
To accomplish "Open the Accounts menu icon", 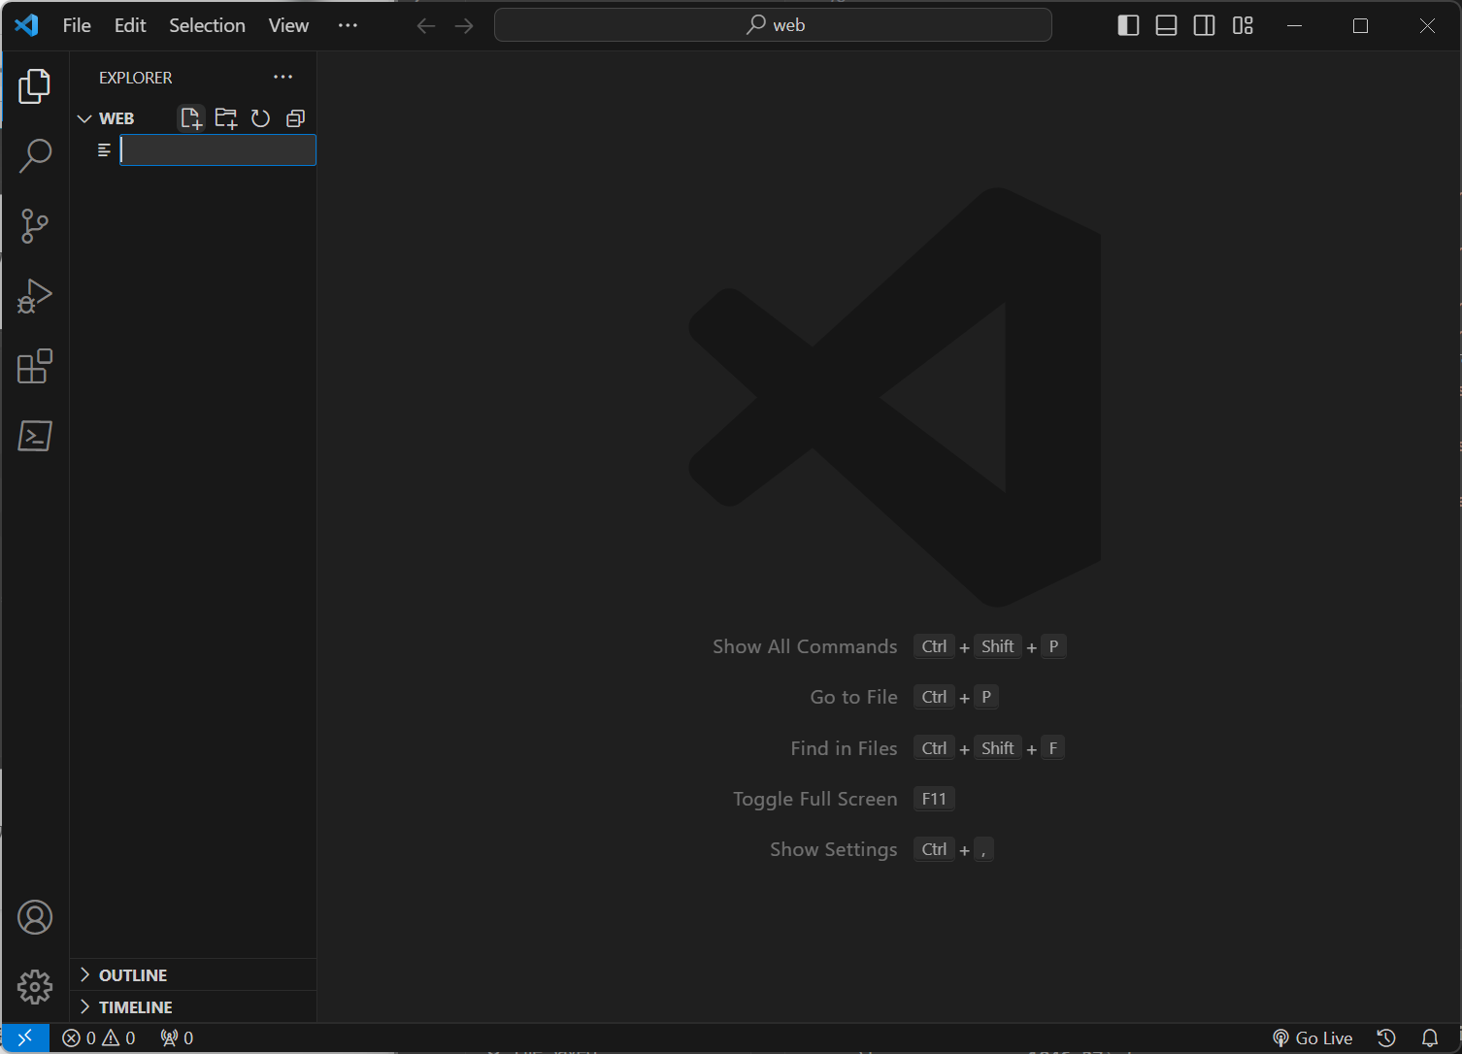I will tap(35, 917).
